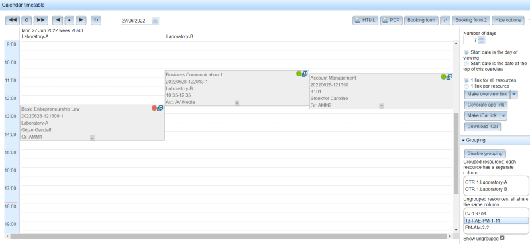Select '1 link for all resources' radio
Image resolution: width=530 pixels, height=244 pixels.
[466, 80]
